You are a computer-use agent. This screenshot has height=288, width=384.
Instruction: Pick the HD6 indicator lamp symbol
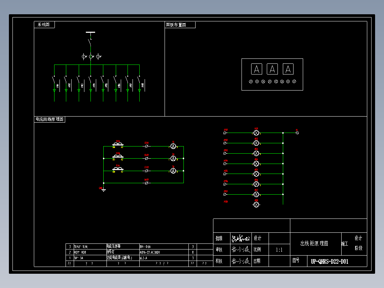[x=256, y=184]
